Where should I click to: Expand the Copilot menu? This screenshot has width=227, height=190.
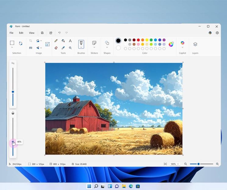click(x=182, y=47)
